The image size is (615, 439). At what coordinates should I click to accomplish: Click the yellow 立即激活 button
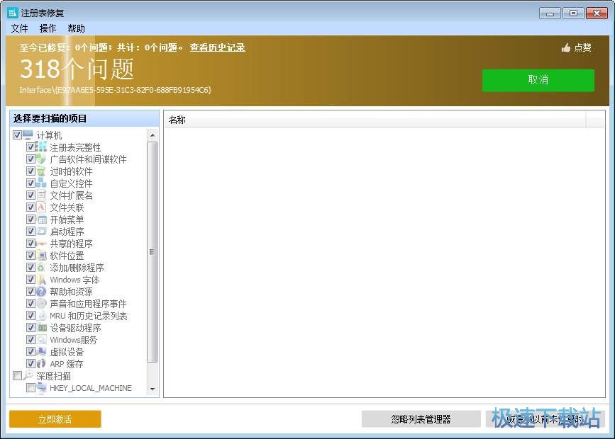(55, 419)
